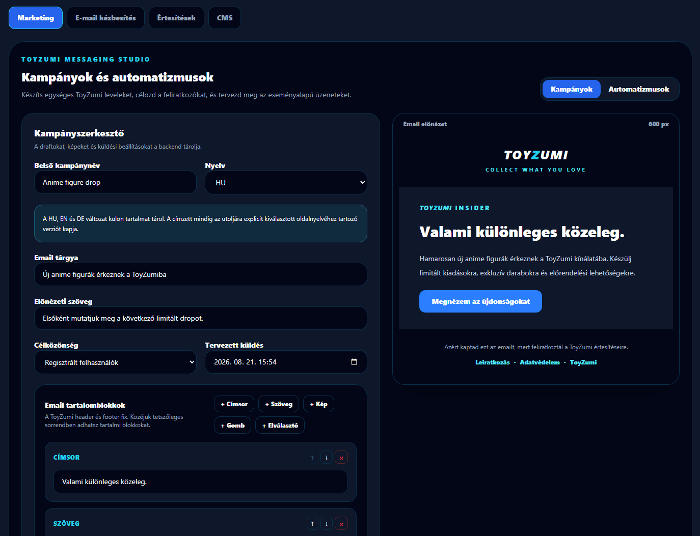Click the TOYZUMI MESSAGING STUDIO label

(86, 60)
